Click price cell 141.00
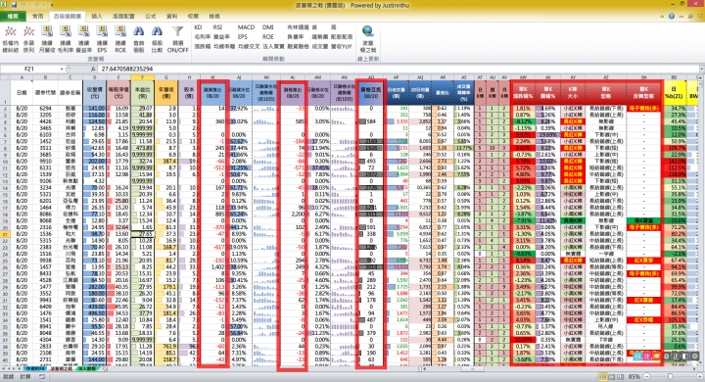The image size is (705, 382). pos(94,109)
